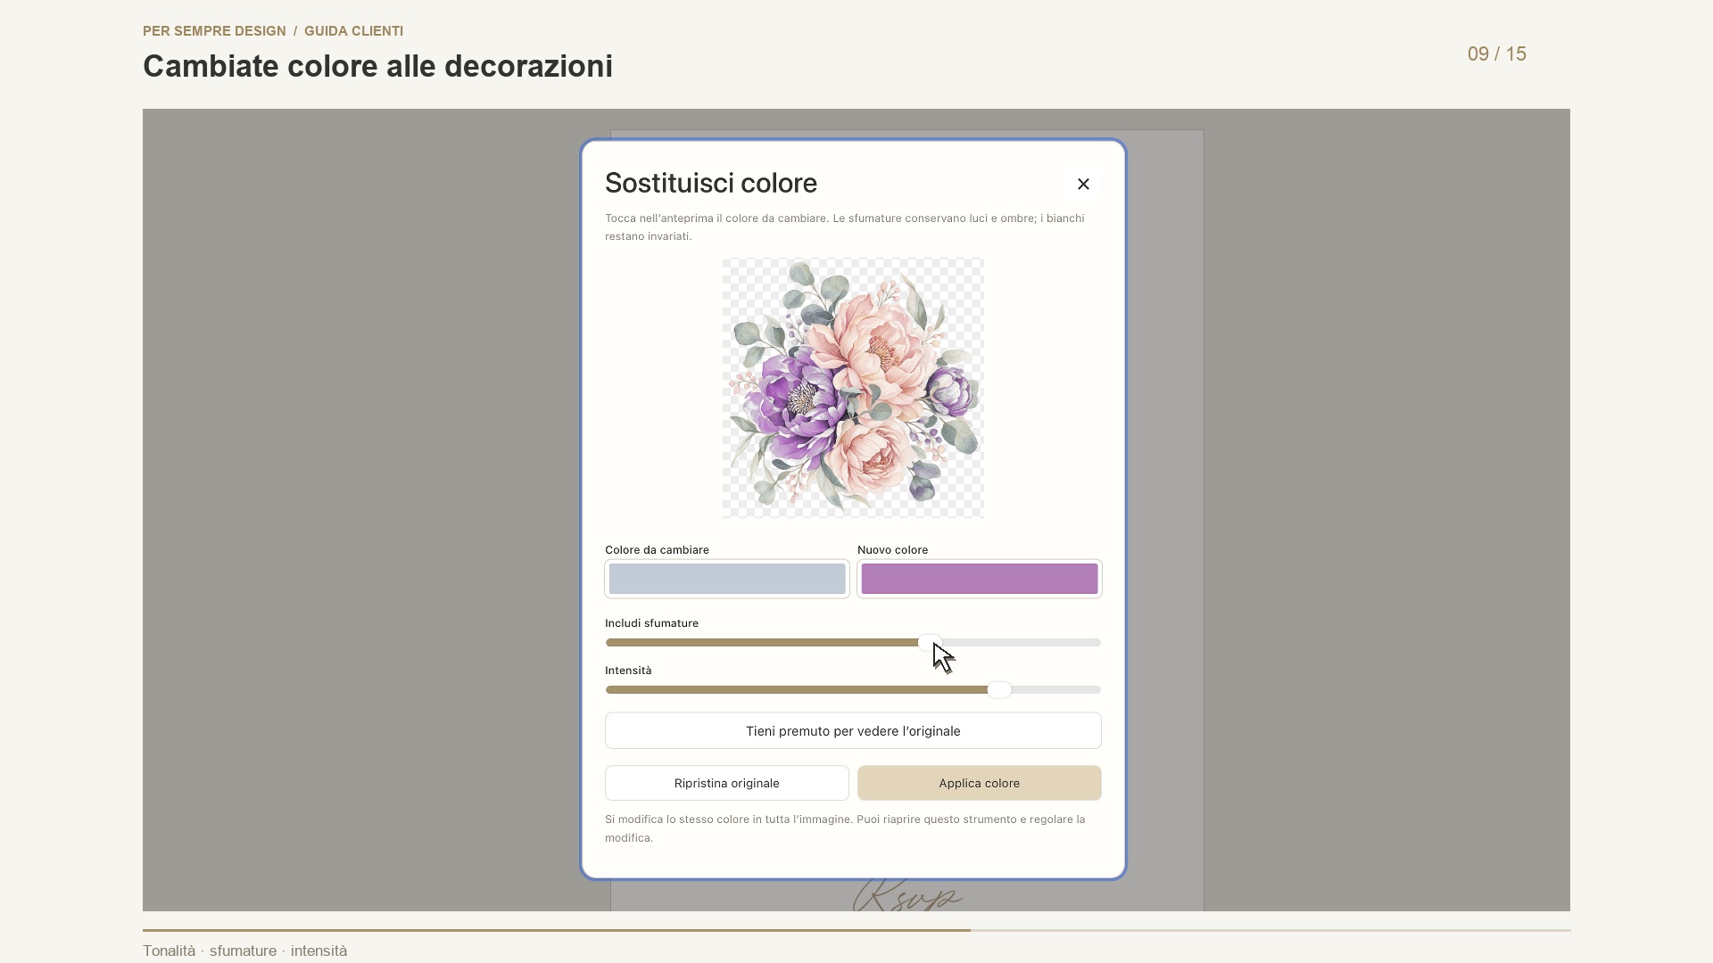Click the Intensità label
This screenshot has width=1713, height=963.
click(x=628, y=671)
